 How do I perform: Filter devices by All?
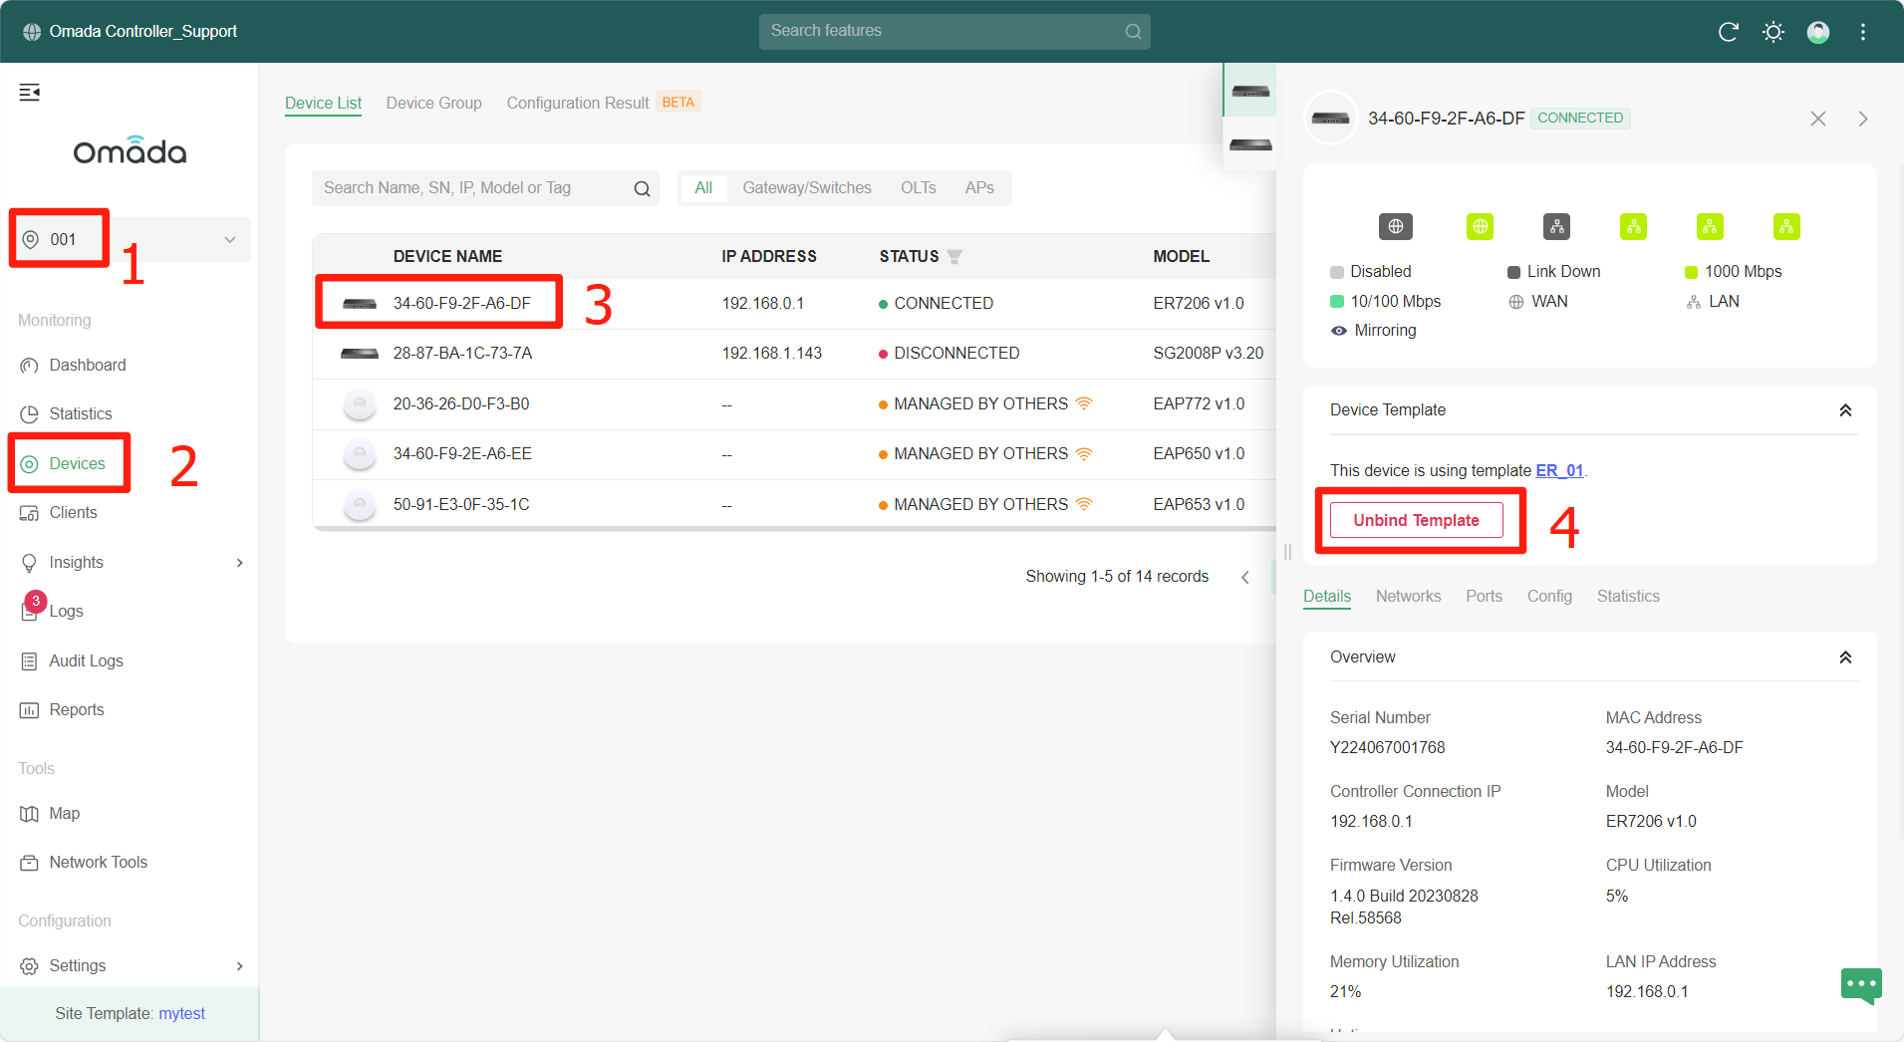pos(703,187)
